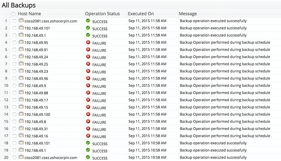Click the Message column header

pos(188,14)
